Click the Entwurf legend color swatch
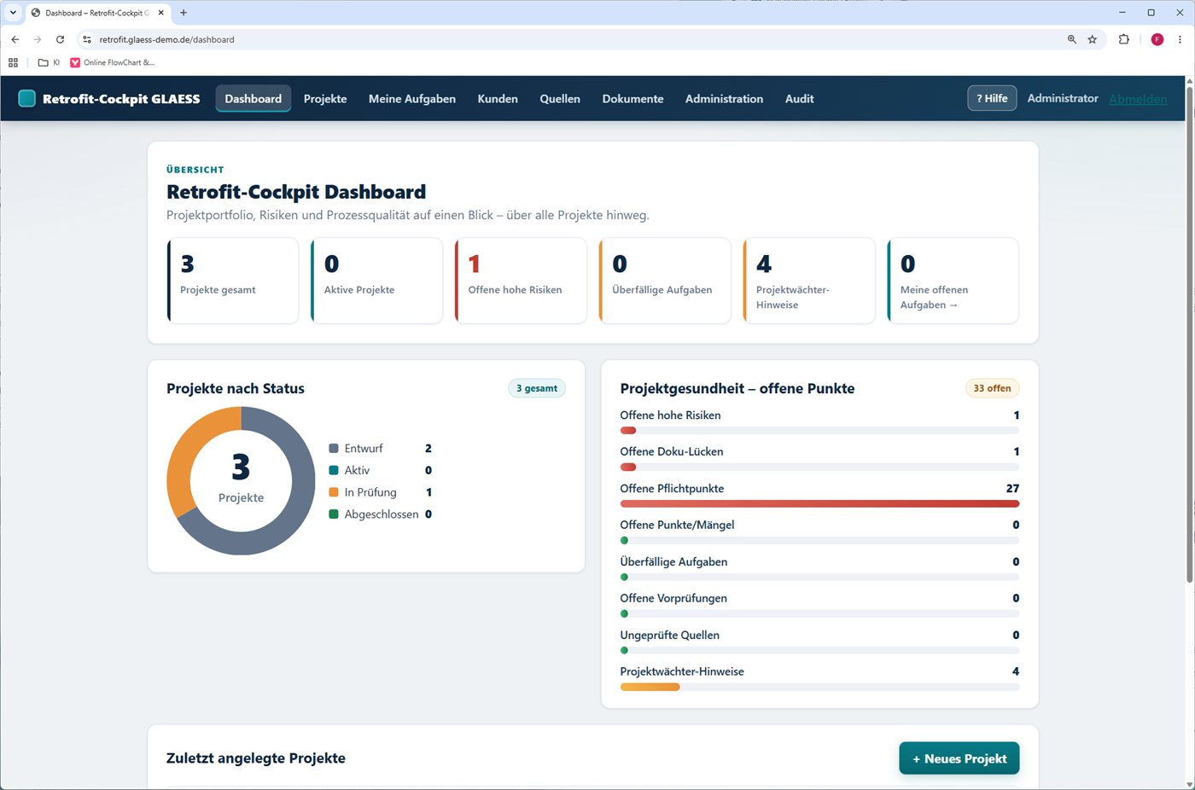Image resolution: width=1195 pixels, height=790 pixels. pos(334,448)
